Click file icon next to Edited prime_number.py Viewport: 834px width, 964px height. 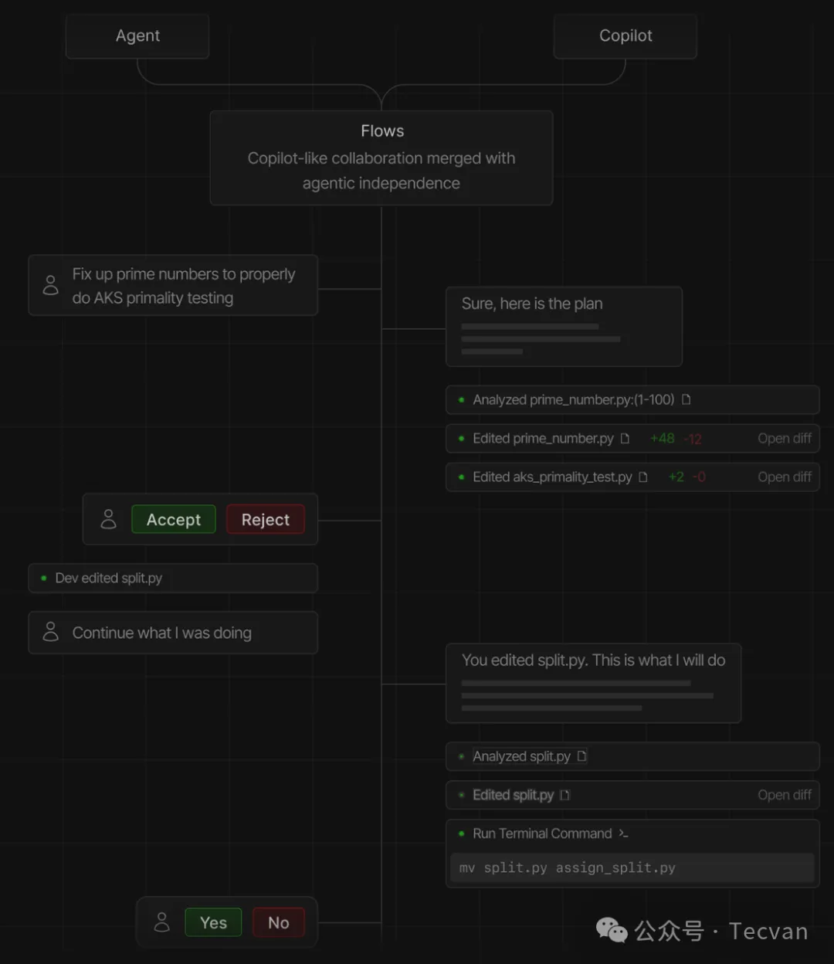tap(625, 438)
